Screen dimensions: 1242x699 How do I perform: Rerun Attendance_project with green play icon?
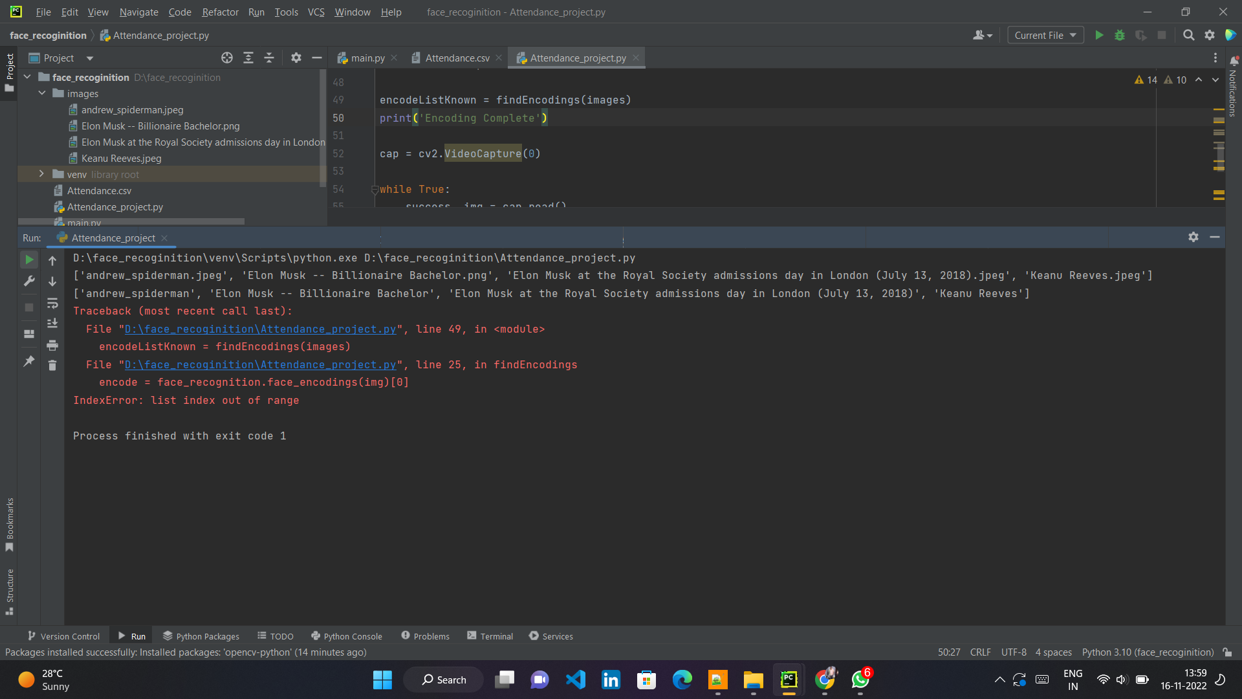click(29, 260)
